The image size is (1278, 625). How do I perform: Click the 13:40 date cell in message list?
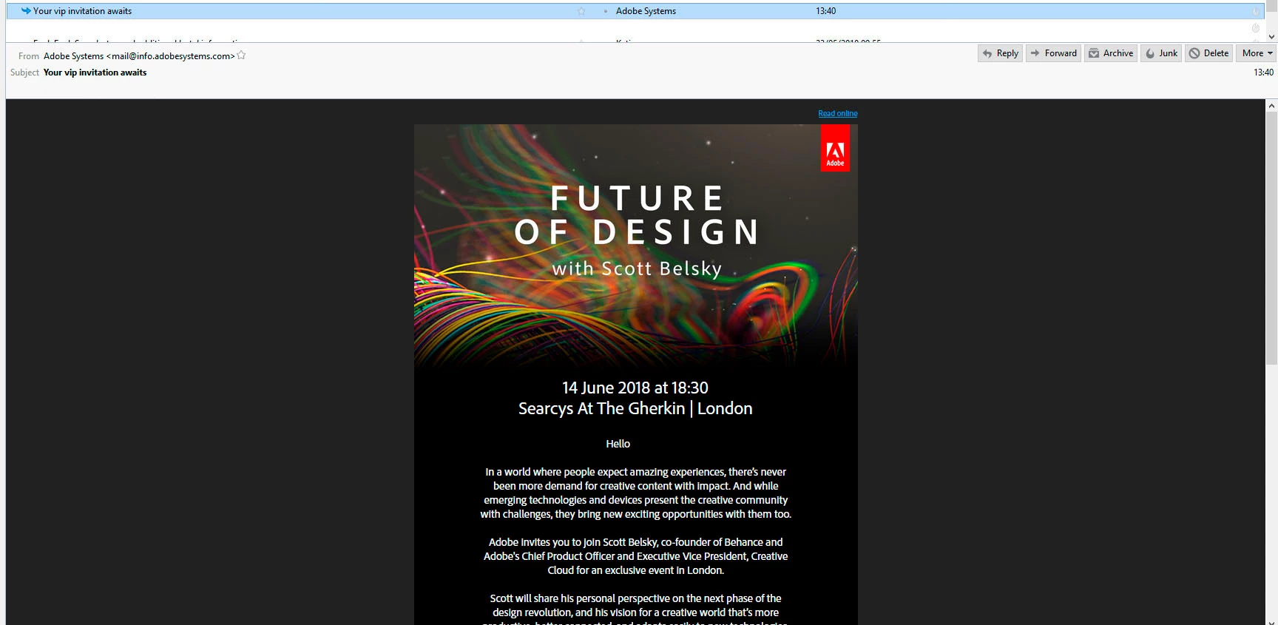tap(825, 11)
